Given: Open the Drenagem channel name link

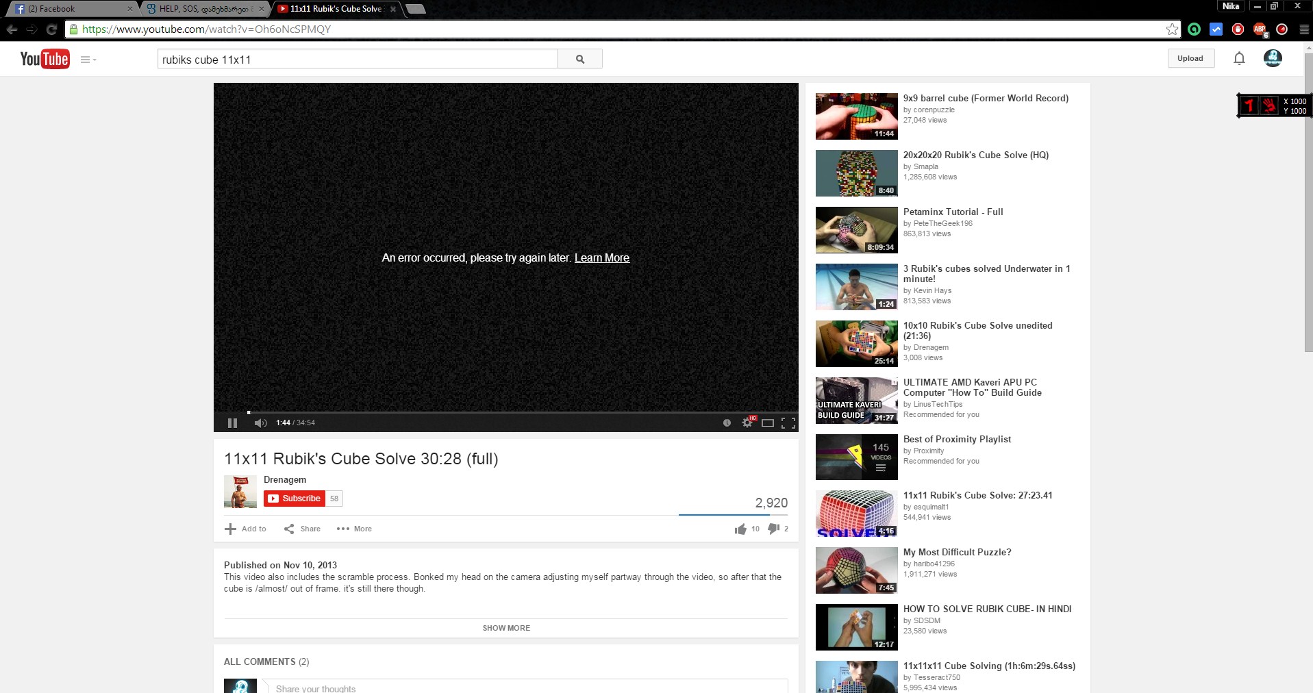Looking at the screenshot, I should coord(285,480).
